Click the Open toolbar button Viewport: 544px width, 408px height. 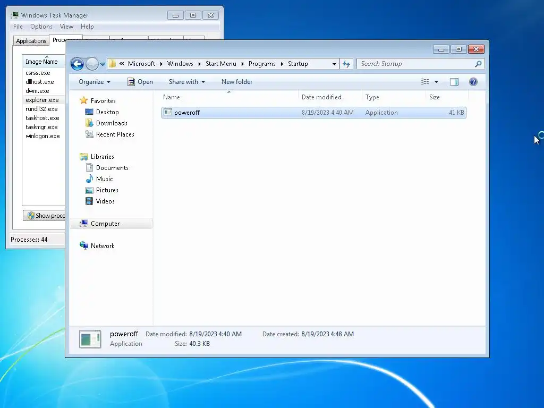point(140,82)
